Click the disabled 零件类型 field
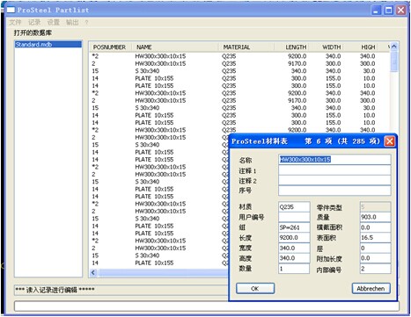Viewport: 411px width, 317px height. click(375, 206)
